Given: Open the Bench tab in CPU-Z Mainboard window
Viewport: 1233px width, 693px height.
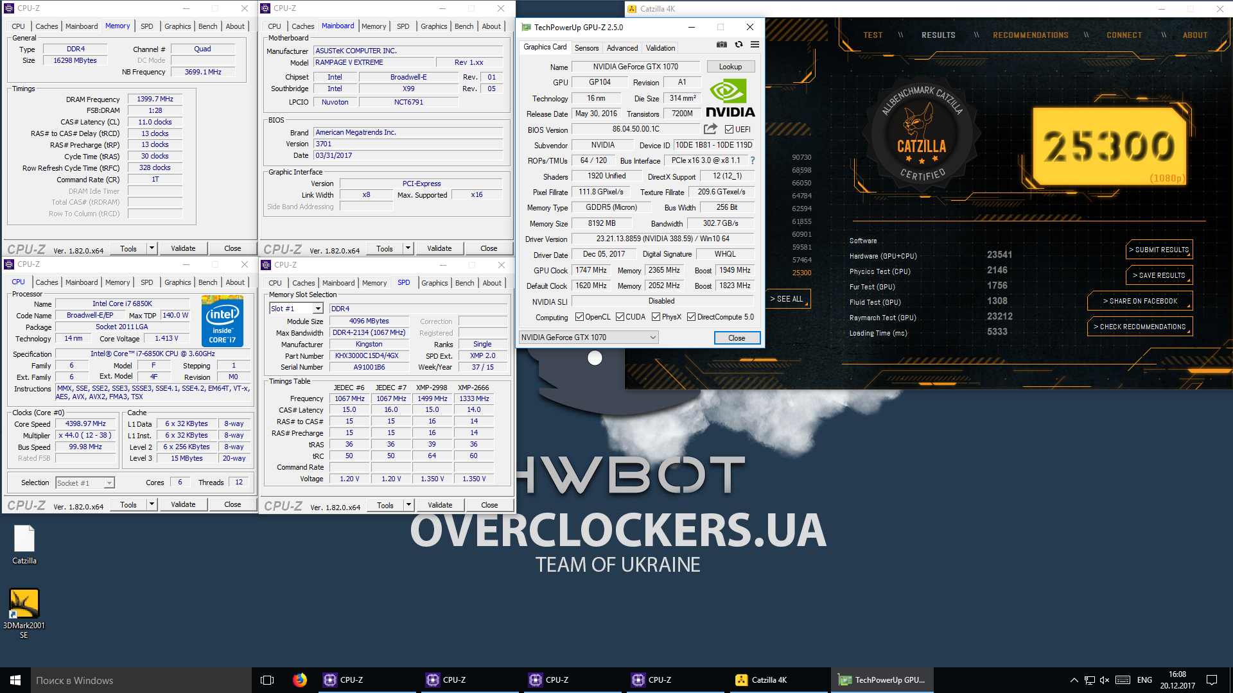Looking at the screenshot, I should [x=464, y=26].
